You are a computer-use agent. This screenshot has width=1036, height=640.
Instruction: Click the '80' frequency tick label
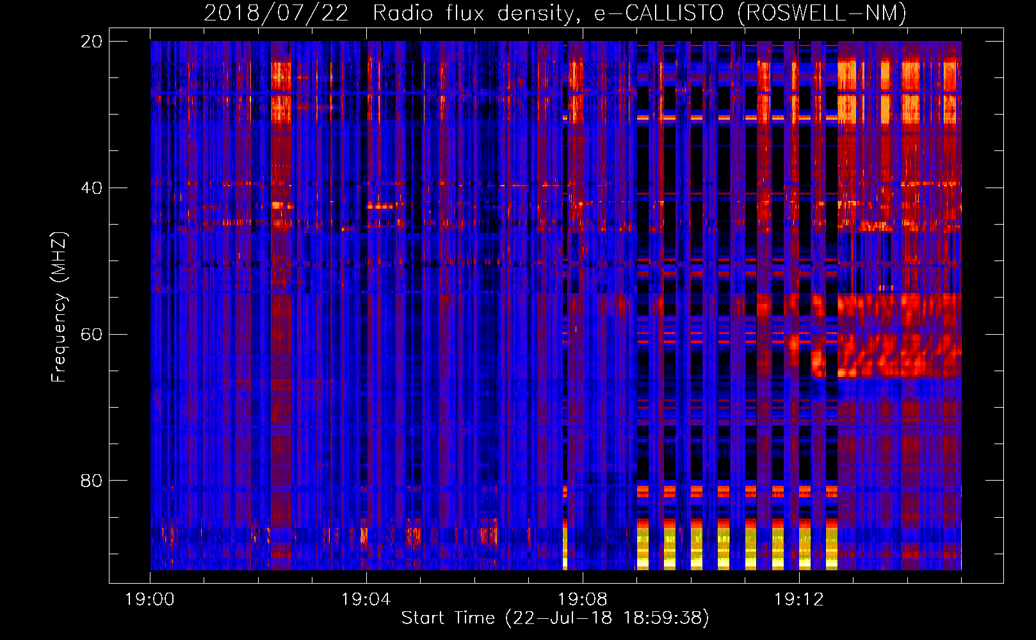coord(92,481)
